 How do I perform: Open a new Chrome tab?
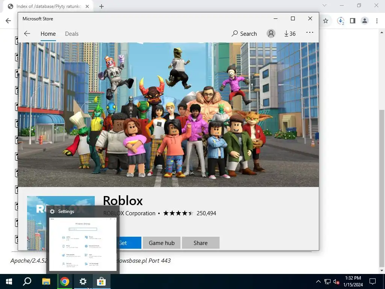click(x=102, y=6)
